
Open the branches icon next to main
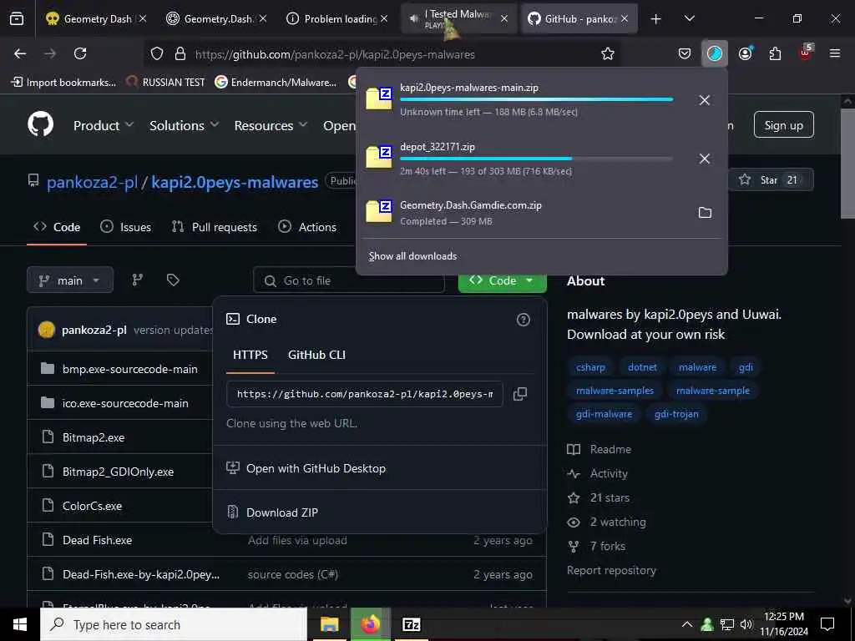pos(137,280)
